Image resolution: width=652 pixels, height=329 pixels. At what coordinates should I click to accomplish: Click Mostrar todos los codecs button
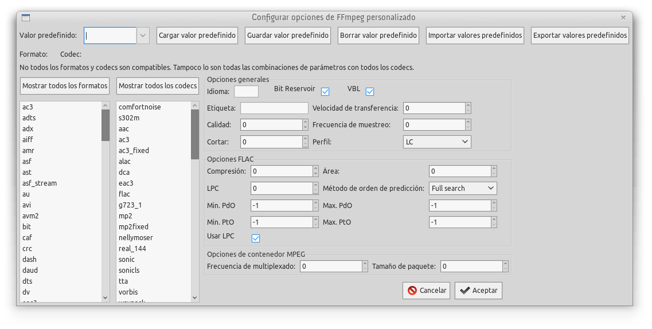click(158, 85)
